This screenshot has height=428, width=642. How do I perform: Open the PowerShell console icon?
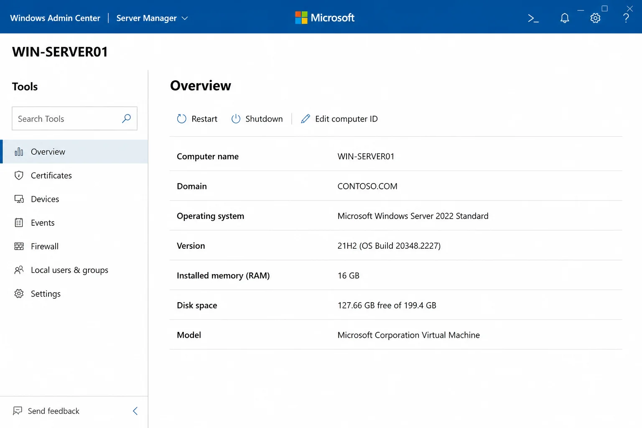coord(533,18)
